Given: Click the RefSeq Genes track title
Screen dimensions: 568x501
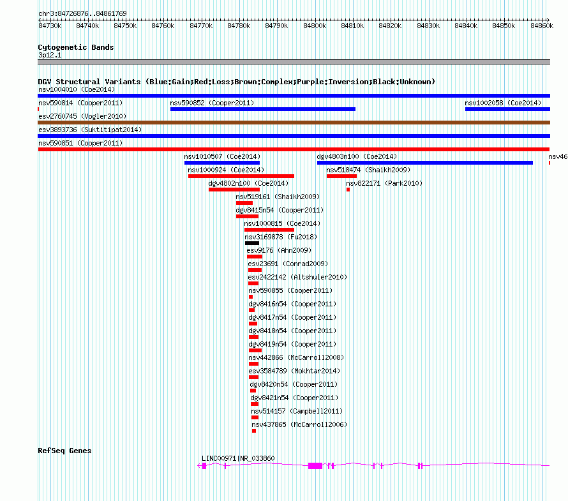Looking at the screenshot, I should [64, 451].
